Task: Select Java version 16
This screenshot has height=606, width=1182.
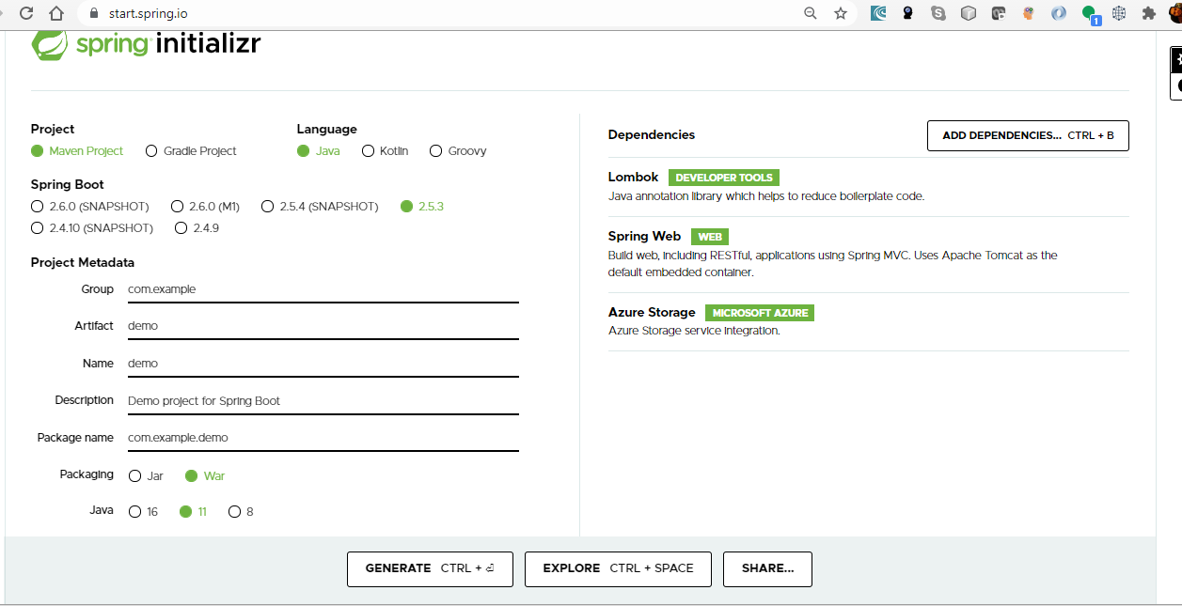Action: pos(144,511)
